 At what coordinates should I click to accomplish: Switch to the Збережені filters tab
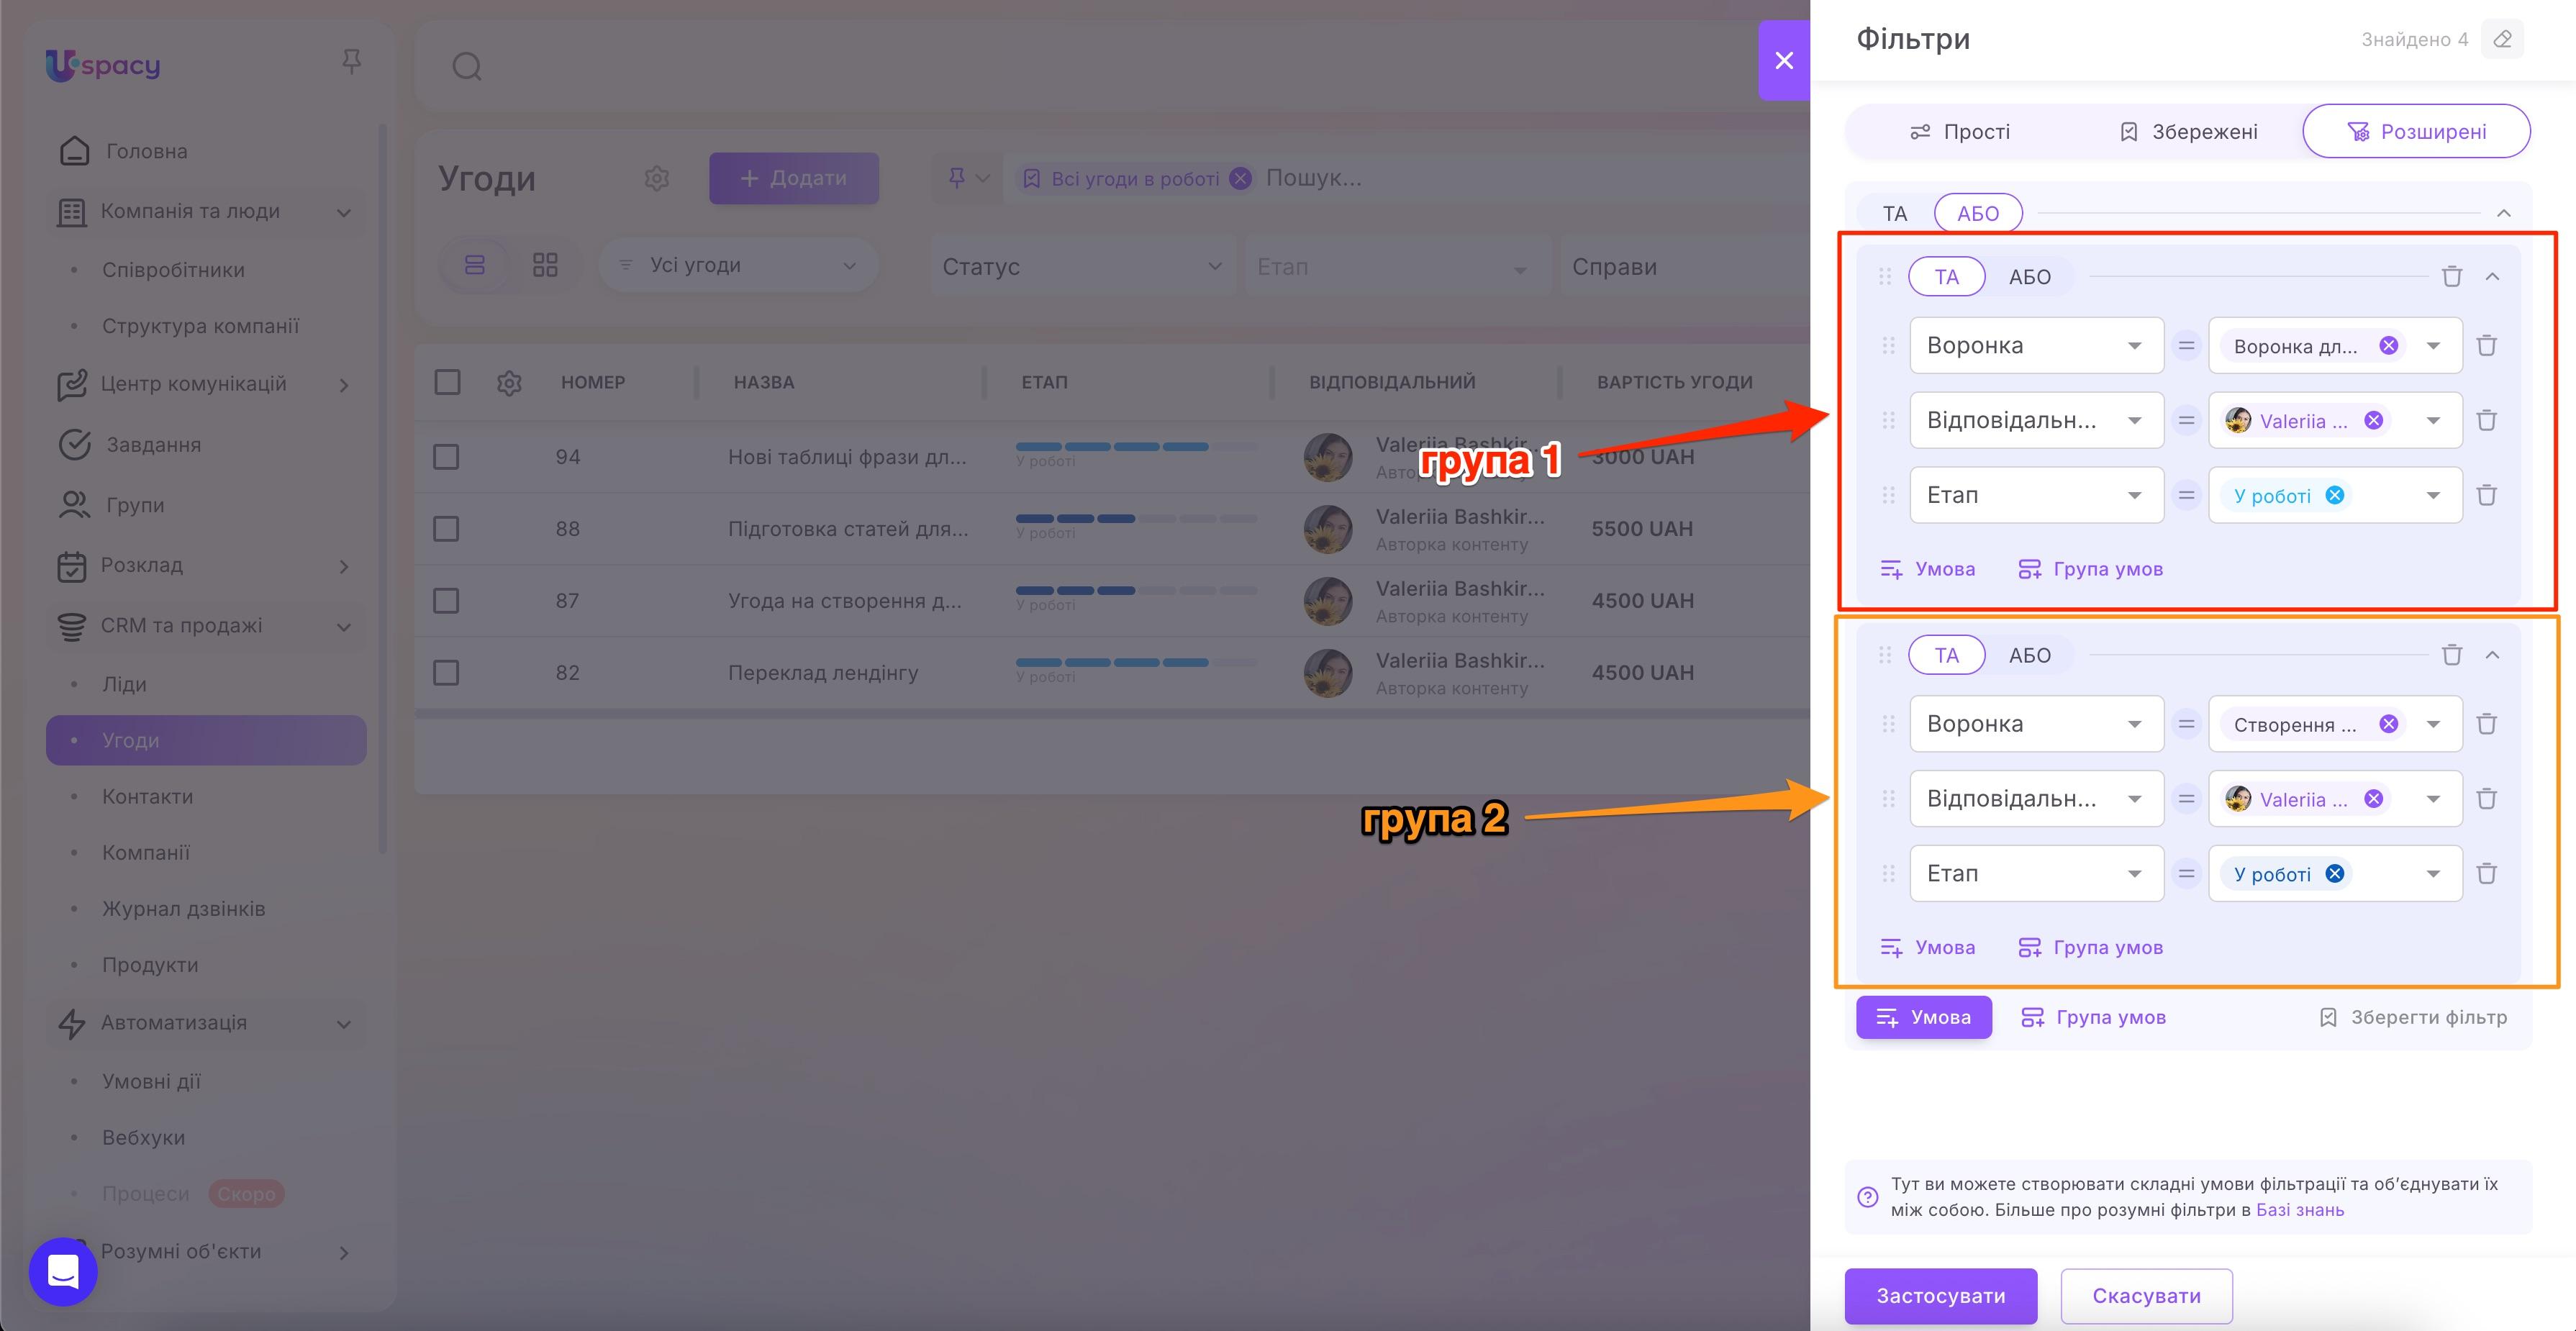[x=2188, y=131]
